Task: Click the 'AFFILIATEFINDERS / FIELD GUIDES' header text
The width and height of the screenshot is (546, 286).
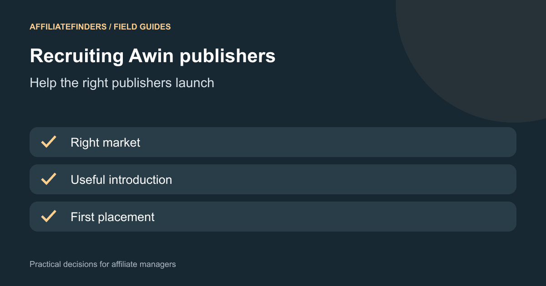Action: pos(100,27)
